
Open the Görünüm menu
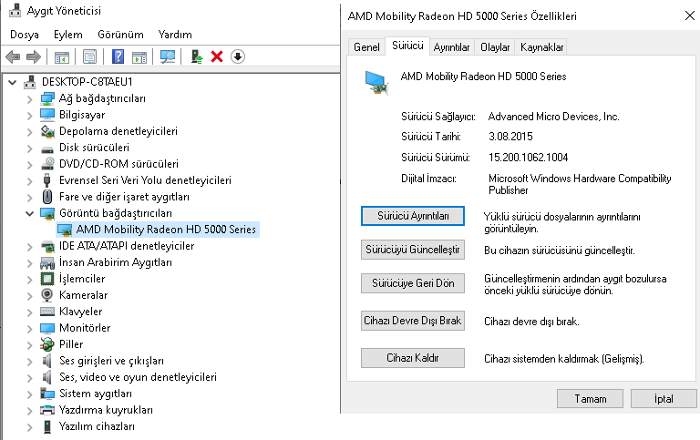pos(120,35)
